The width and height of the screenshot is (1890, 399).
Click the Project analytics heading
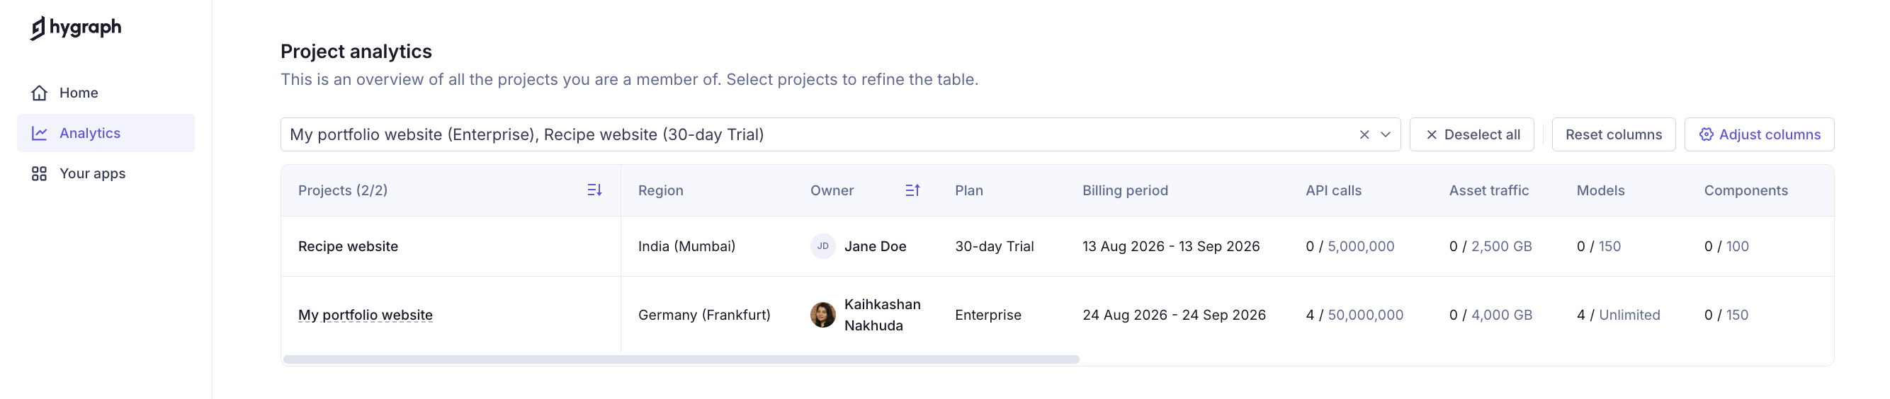tap(356, 51)
